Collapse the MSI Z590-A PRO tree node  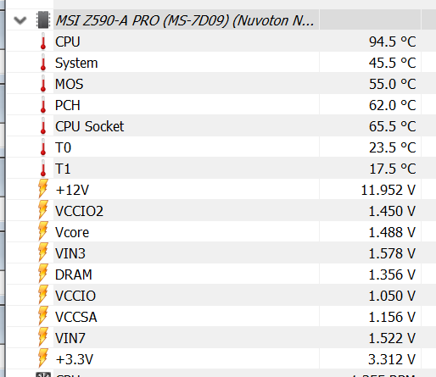coord(20,20)
